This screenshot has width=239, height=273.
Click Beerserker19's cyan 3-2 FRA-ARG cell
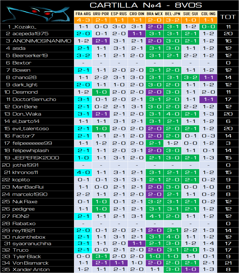(83, 55)
